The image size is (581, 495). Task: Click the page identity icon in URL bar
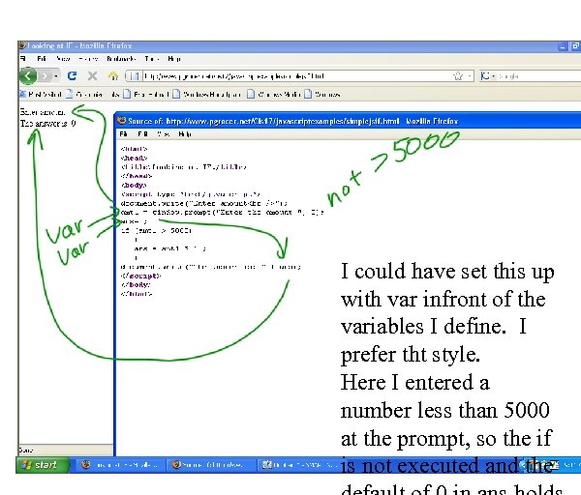point(135,76)
